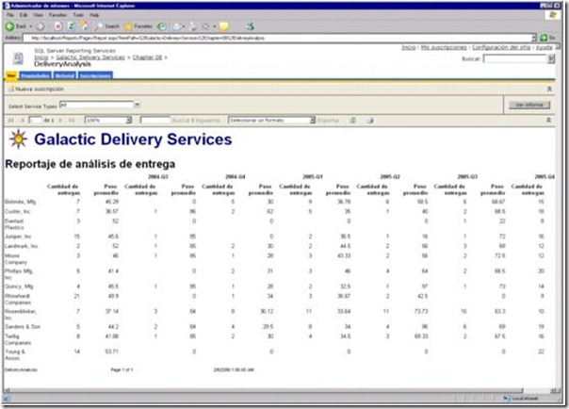Go to previous report page arrow
The image size is (569, 409).
[23, 120]
